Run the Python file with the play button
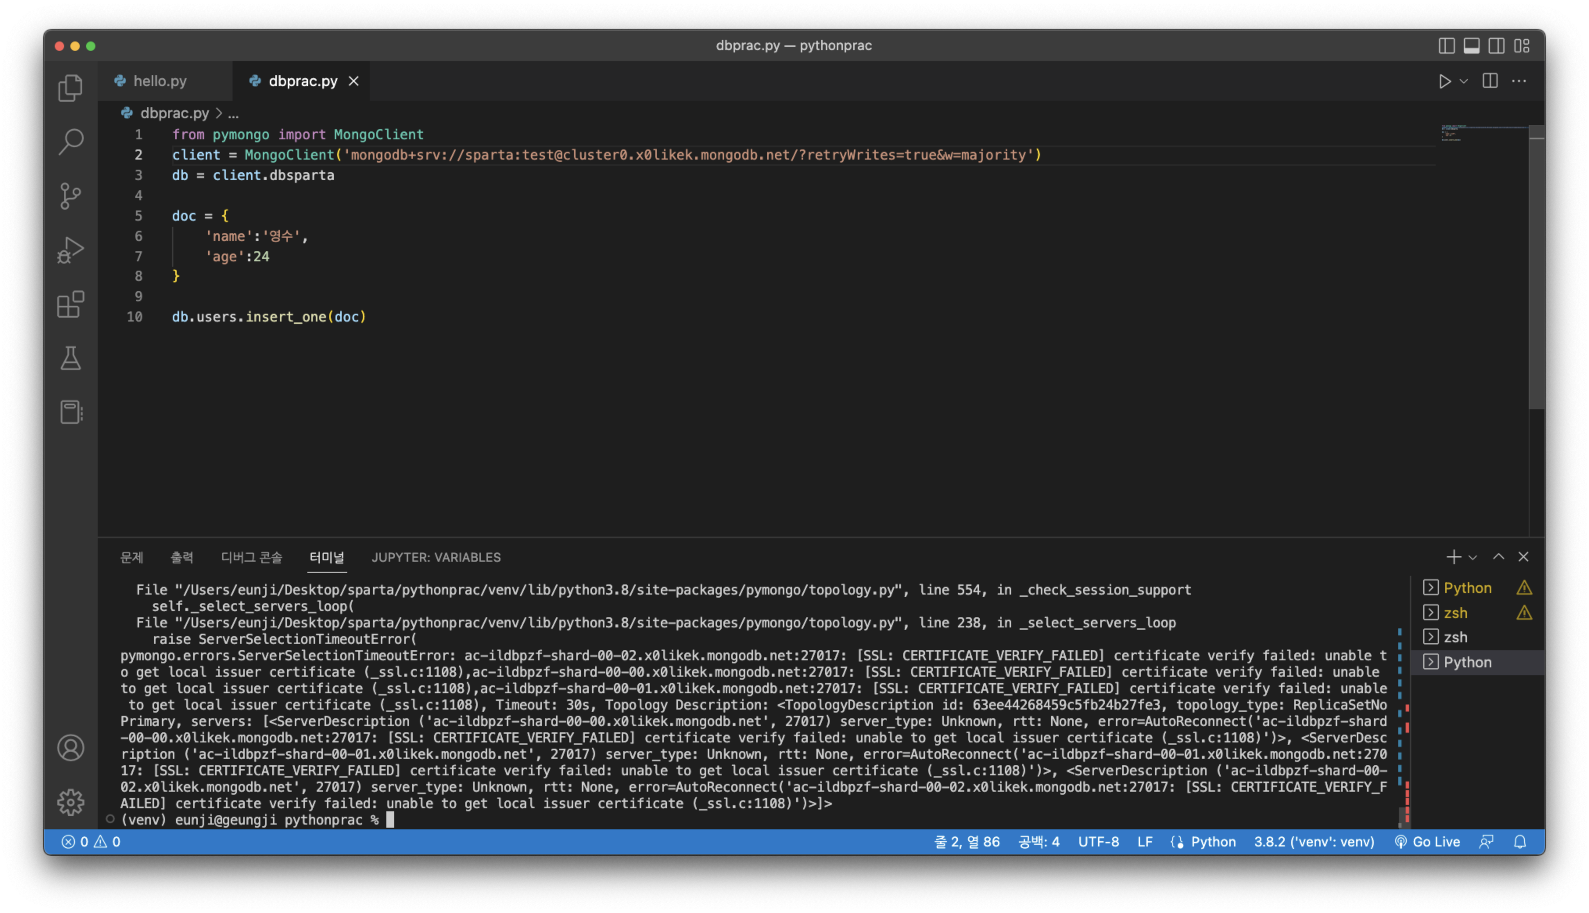 tap(1444, 81)
